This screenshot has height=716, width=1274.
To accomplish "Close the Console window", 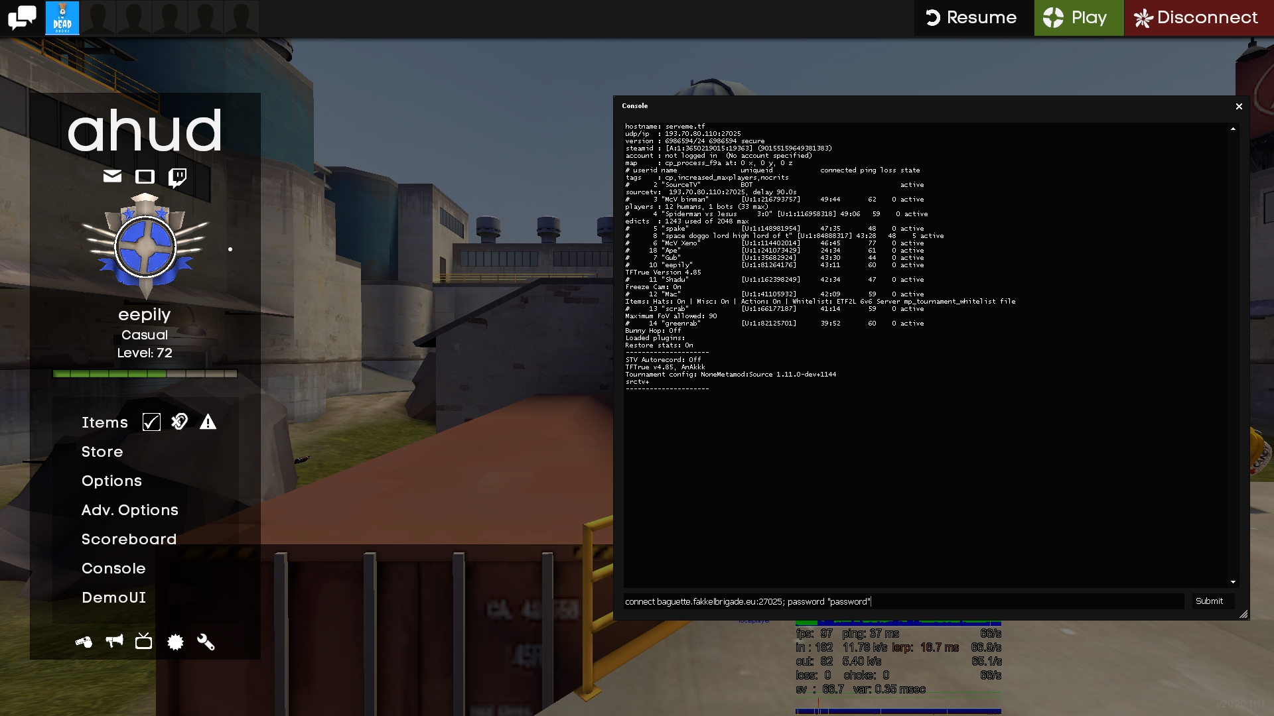I will click(1239, 106).
